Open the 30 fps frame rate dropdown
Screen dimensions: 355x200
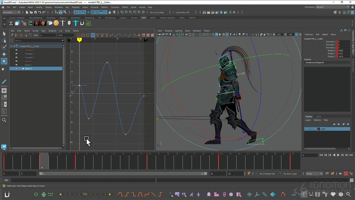tap(314, 174)
